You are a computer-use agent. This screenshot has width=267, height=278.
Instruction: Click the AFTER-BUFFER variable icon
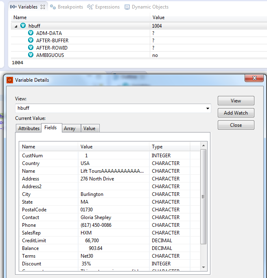[x=31, y=40]
